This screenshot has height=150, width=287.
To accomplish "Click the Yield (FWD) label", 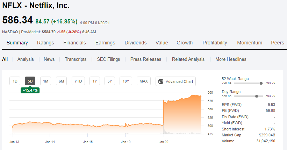I will [x=232, y=123].
